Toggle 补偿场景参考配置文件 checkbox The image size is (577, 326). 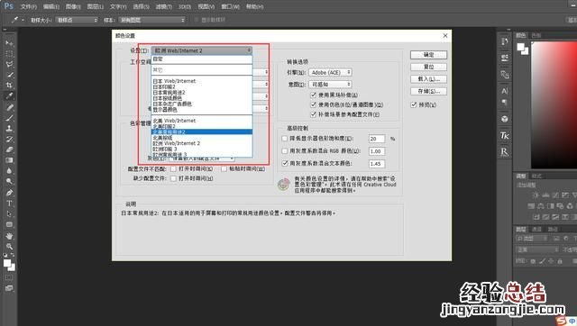(x=313, y=114)
